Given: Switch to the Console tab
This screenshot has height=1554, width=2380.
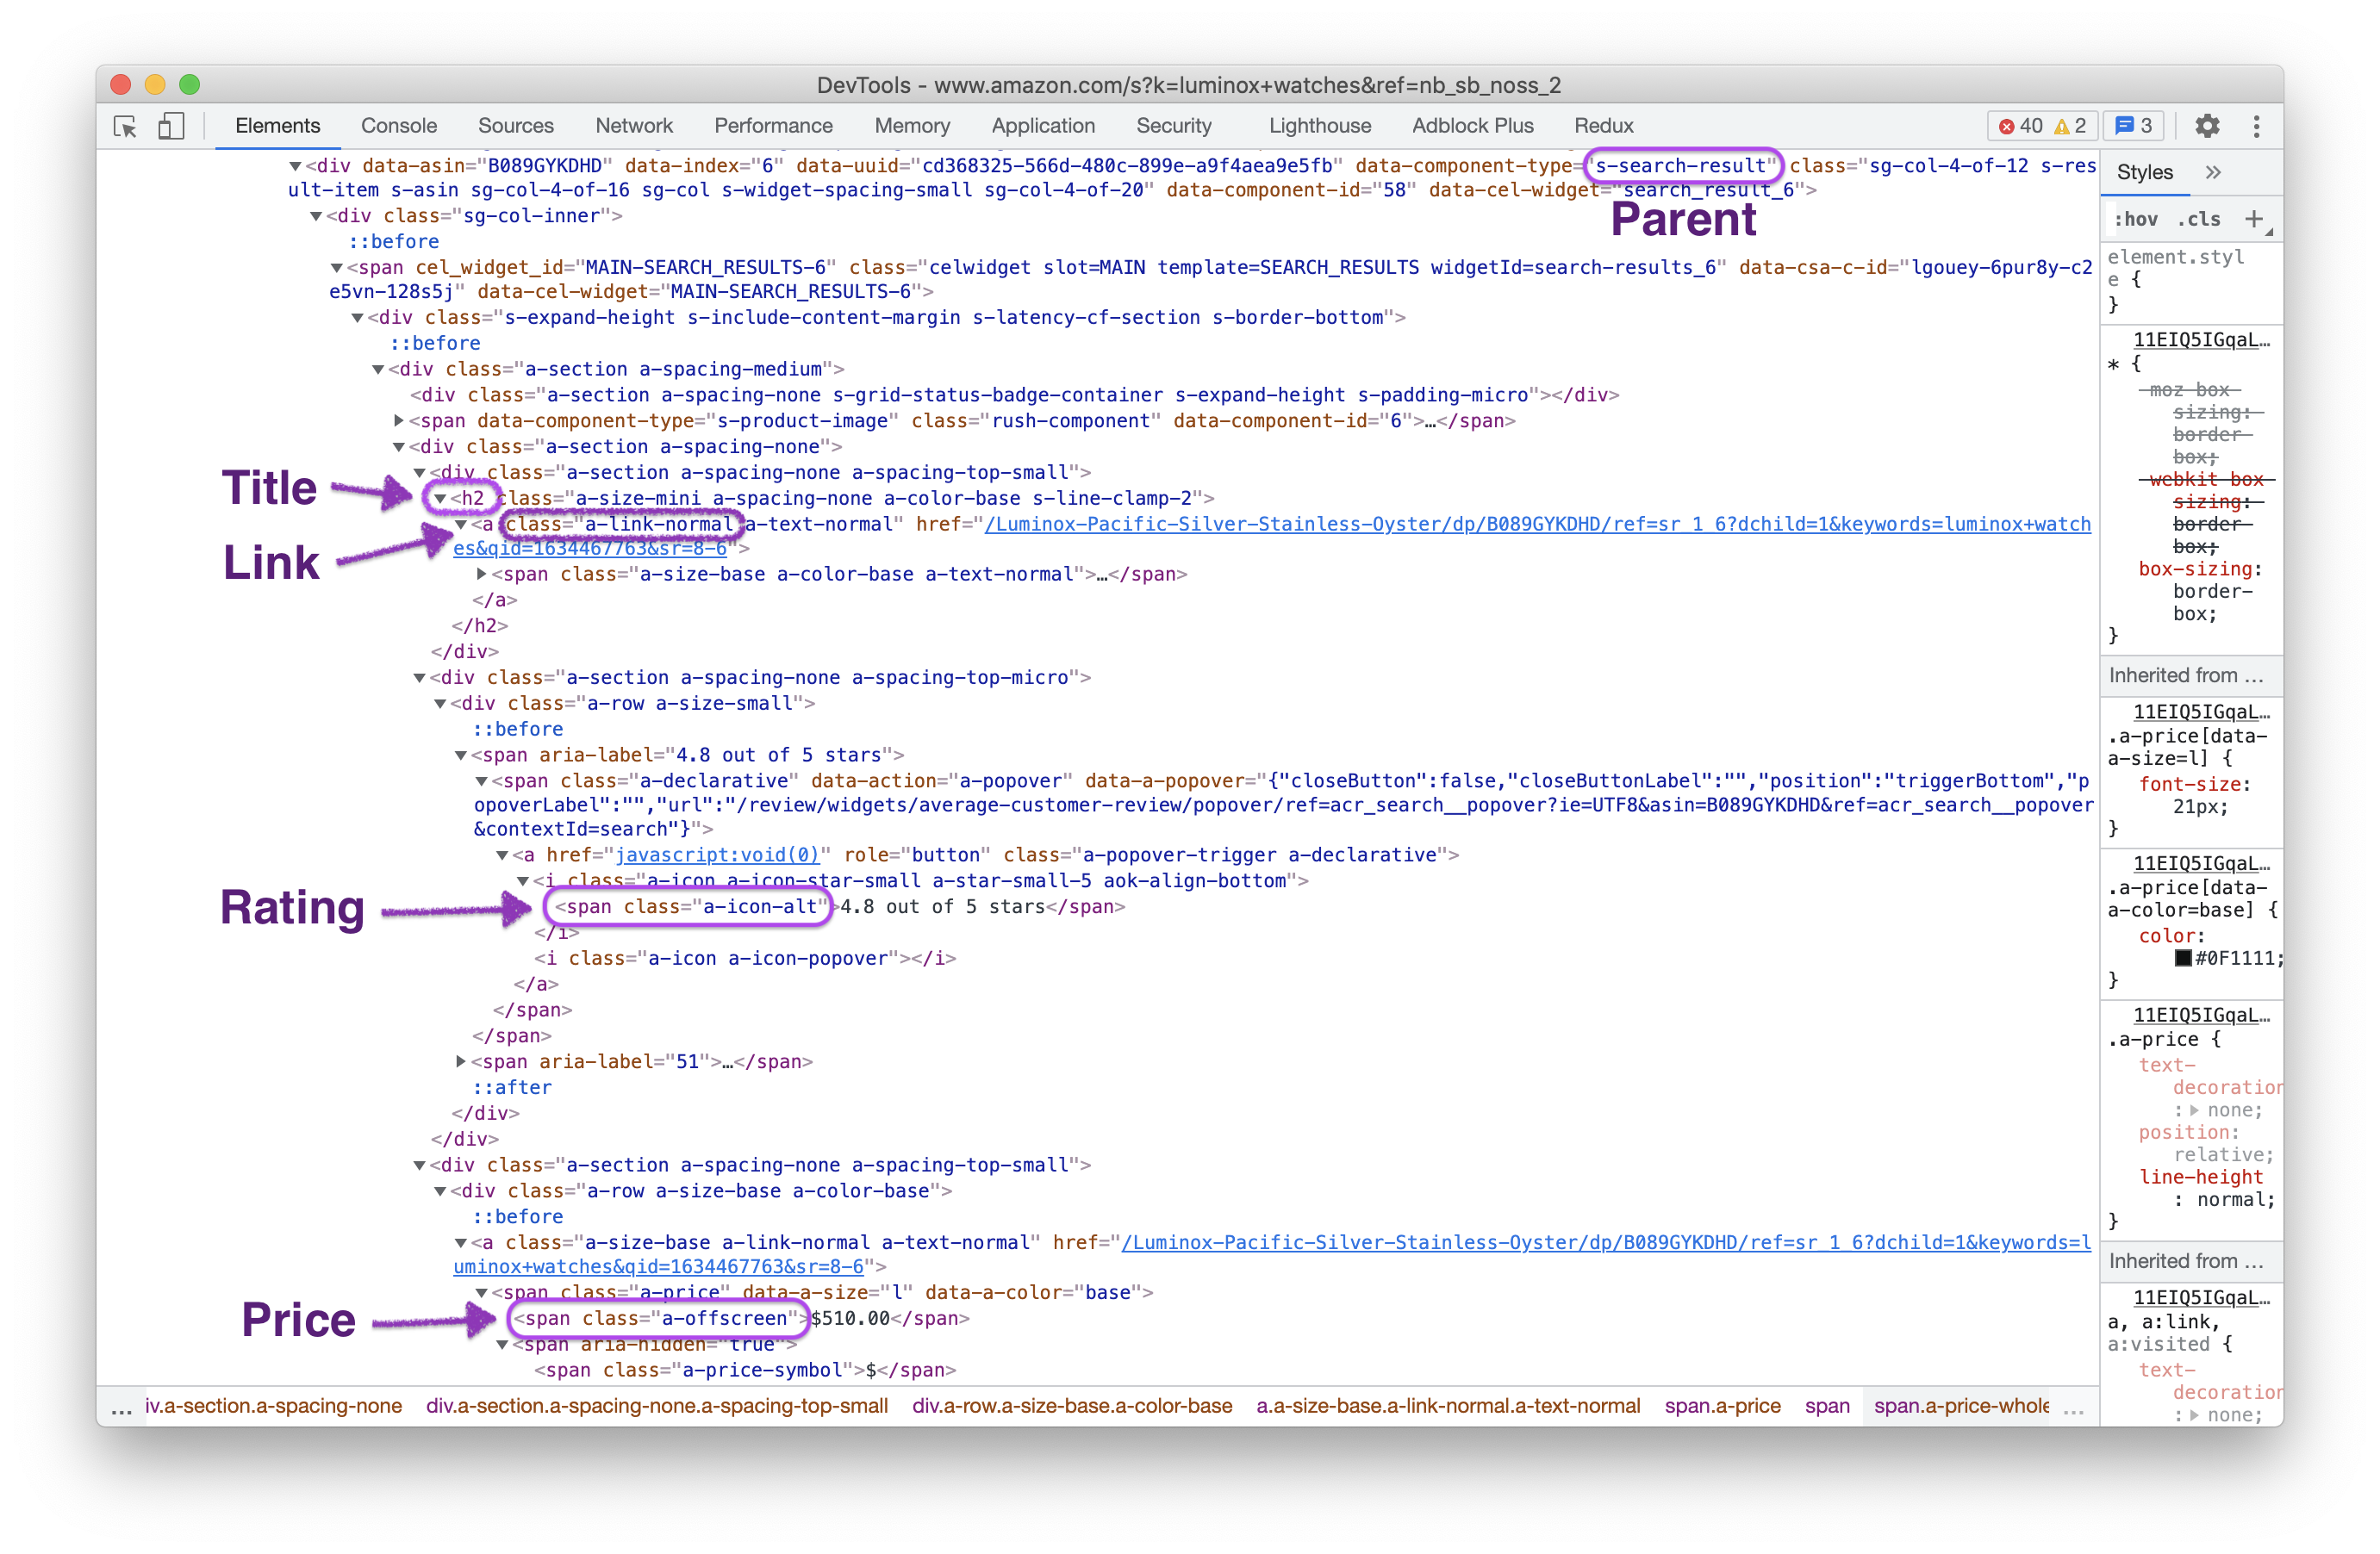Looking at the screenshot, I should pyautogui.click(x=398, y=126).
